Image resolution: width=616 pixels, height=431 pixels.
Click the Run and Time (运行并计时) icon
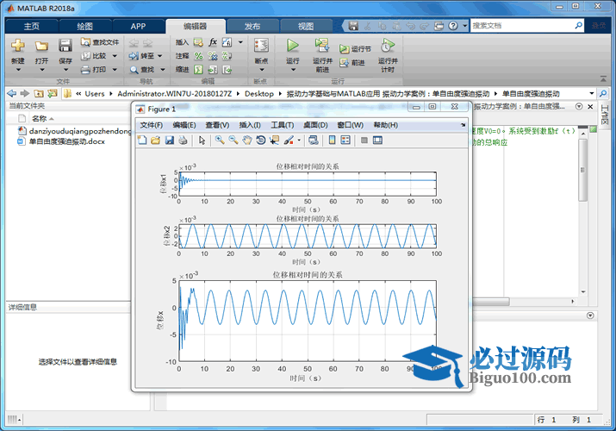388,46
